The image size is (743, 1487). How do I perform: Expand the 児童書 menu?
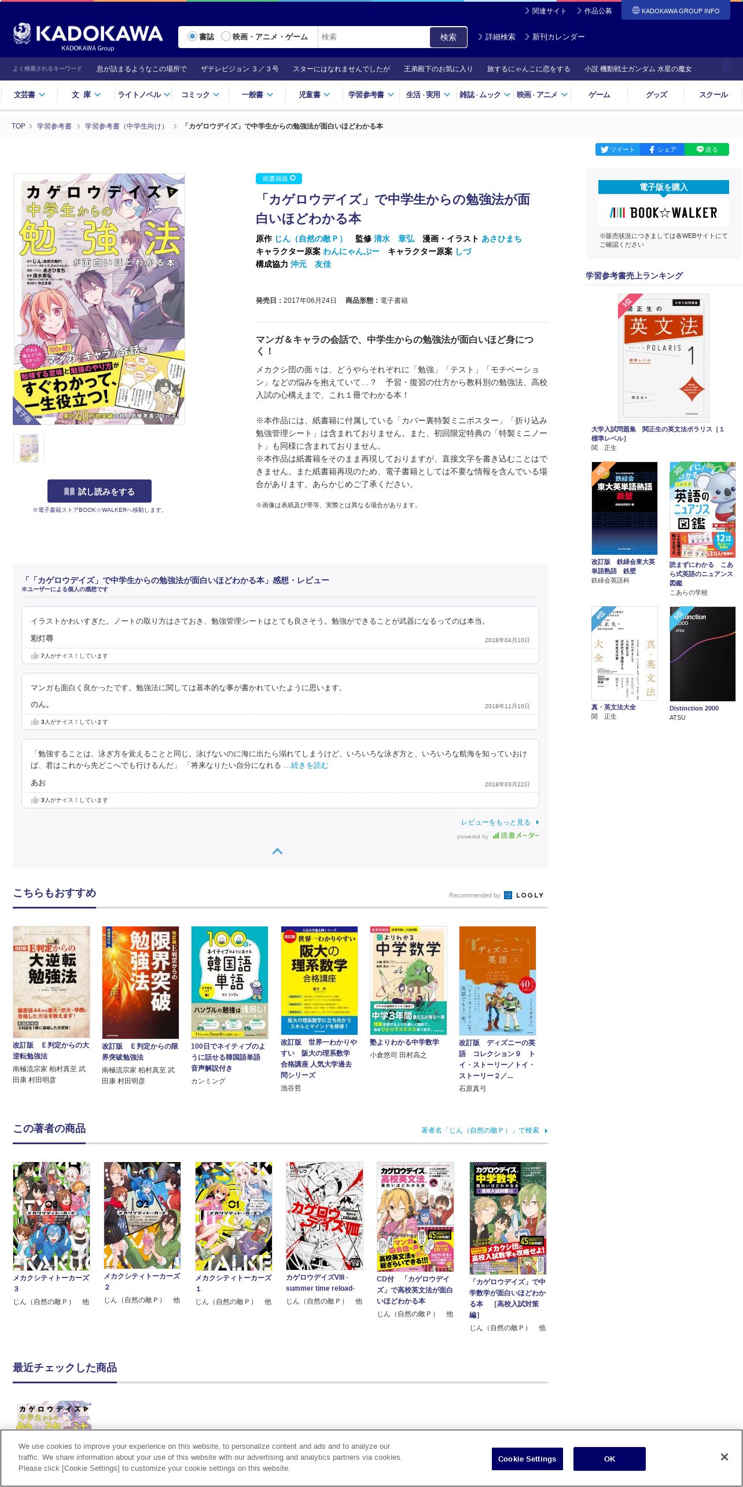click(314, 94)
